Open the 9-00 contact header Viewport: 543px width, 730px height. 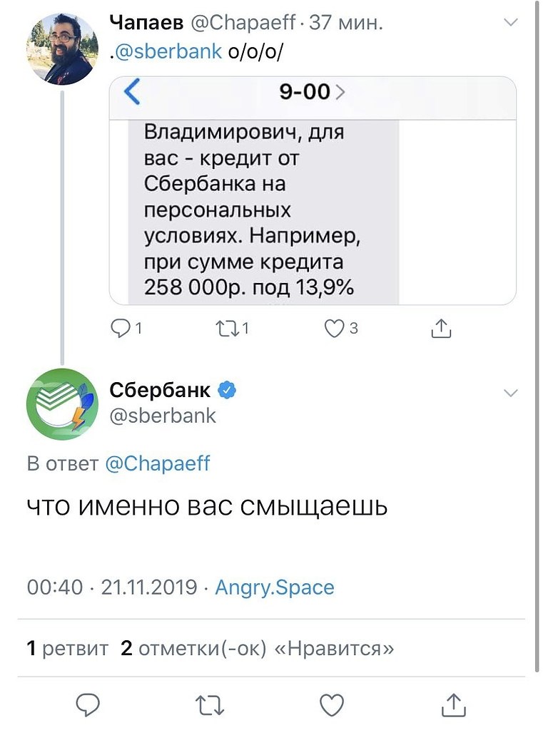pos(311,93)
